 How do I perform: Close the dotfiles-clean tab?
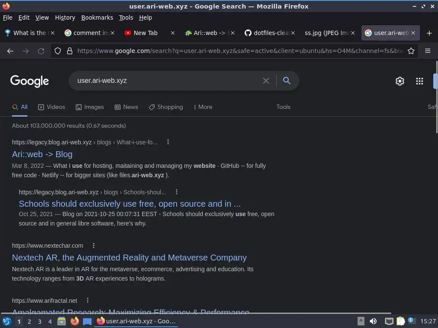(x=293, y=33)
